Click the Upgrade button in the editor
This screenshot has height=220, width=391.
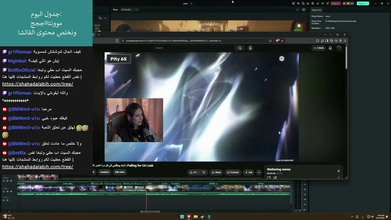tap(336, 3)
